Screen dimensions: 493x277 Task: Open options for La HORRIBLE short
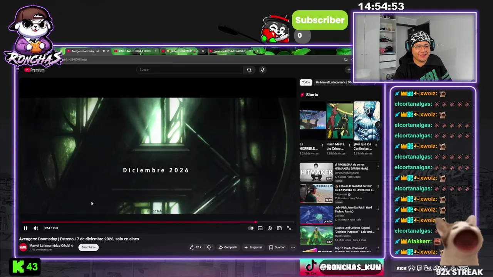point(322,146)
